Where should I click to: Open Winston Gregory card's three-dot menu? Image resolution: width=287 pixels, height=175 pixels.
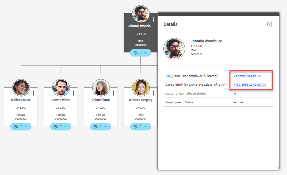(x=153, y=93)
